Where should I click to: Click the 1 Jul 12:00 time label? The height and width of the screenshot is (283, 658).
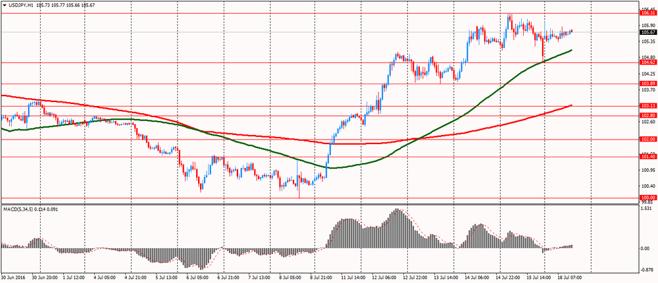tap(74, 278)
